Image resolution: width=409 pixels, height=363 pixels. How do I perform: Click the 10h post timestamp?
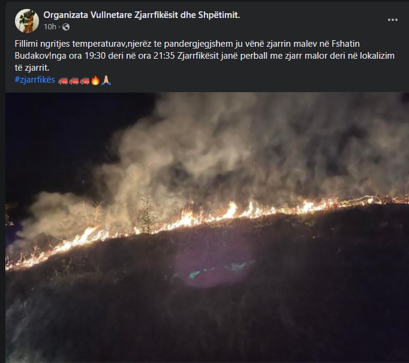[x=50, y=26]
